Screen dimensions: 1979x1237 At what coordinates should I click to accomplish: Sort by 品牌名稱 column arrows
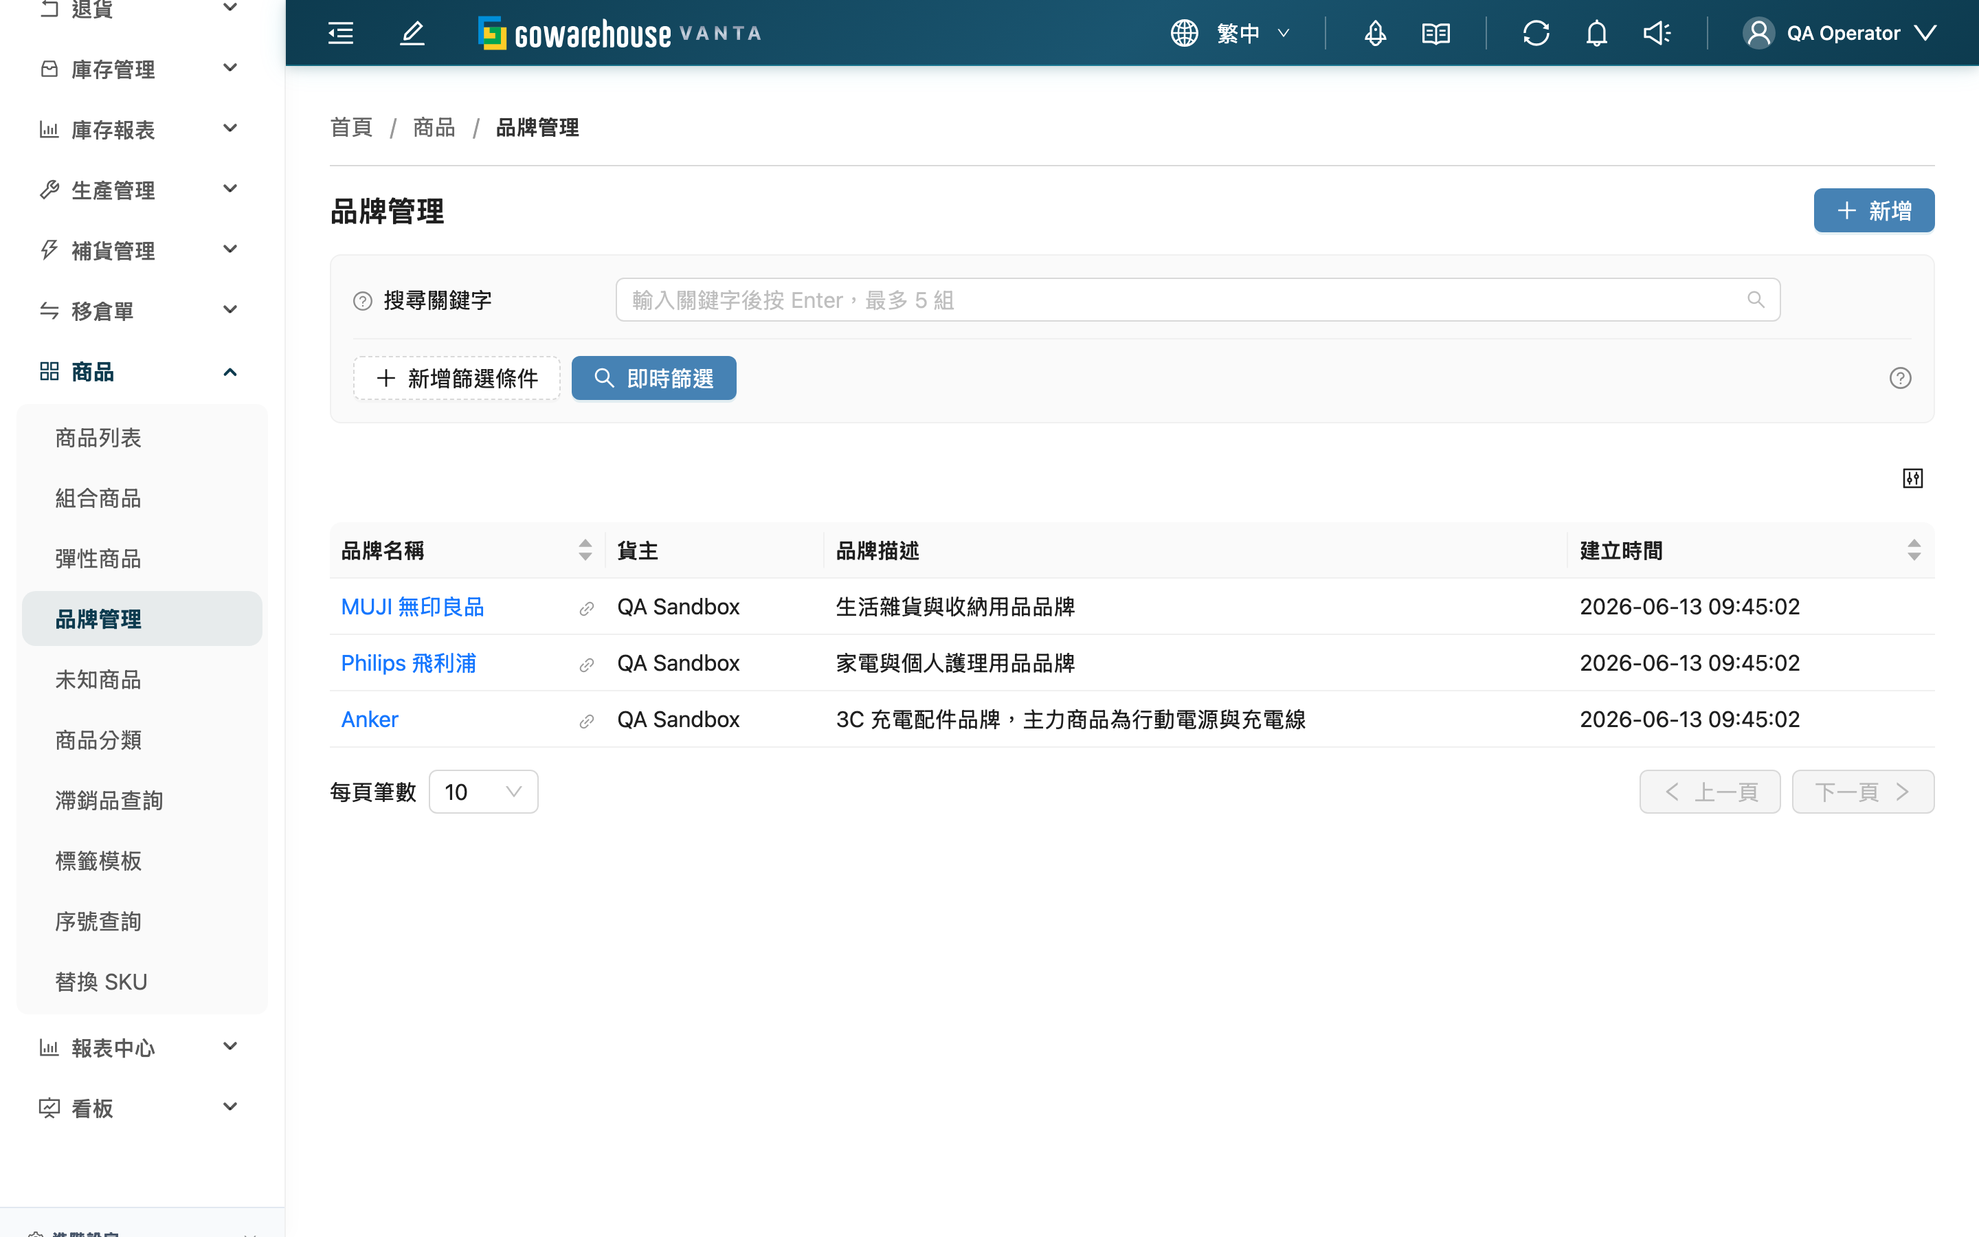coord(585,550)
